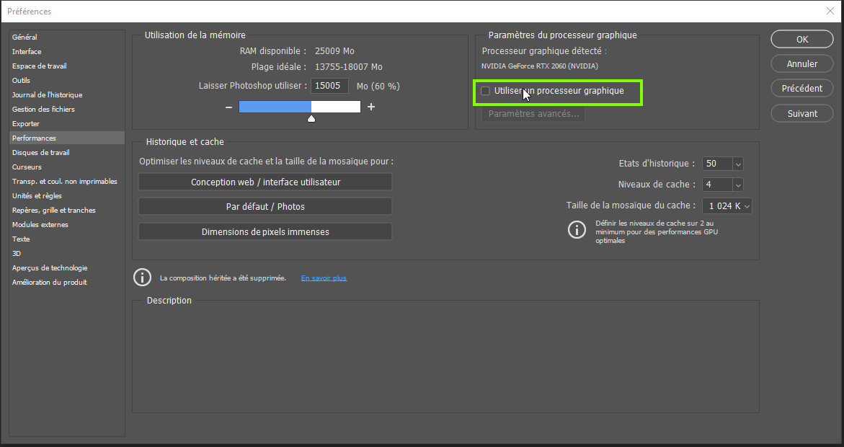
Task: Confirm preferences with the OK button
Action: click(x=801, y=39)
